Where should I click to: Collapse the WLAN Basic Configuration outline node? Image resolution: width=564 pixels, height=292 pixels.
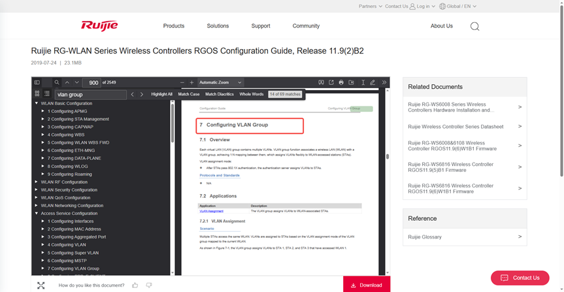(x=37, y=103)
